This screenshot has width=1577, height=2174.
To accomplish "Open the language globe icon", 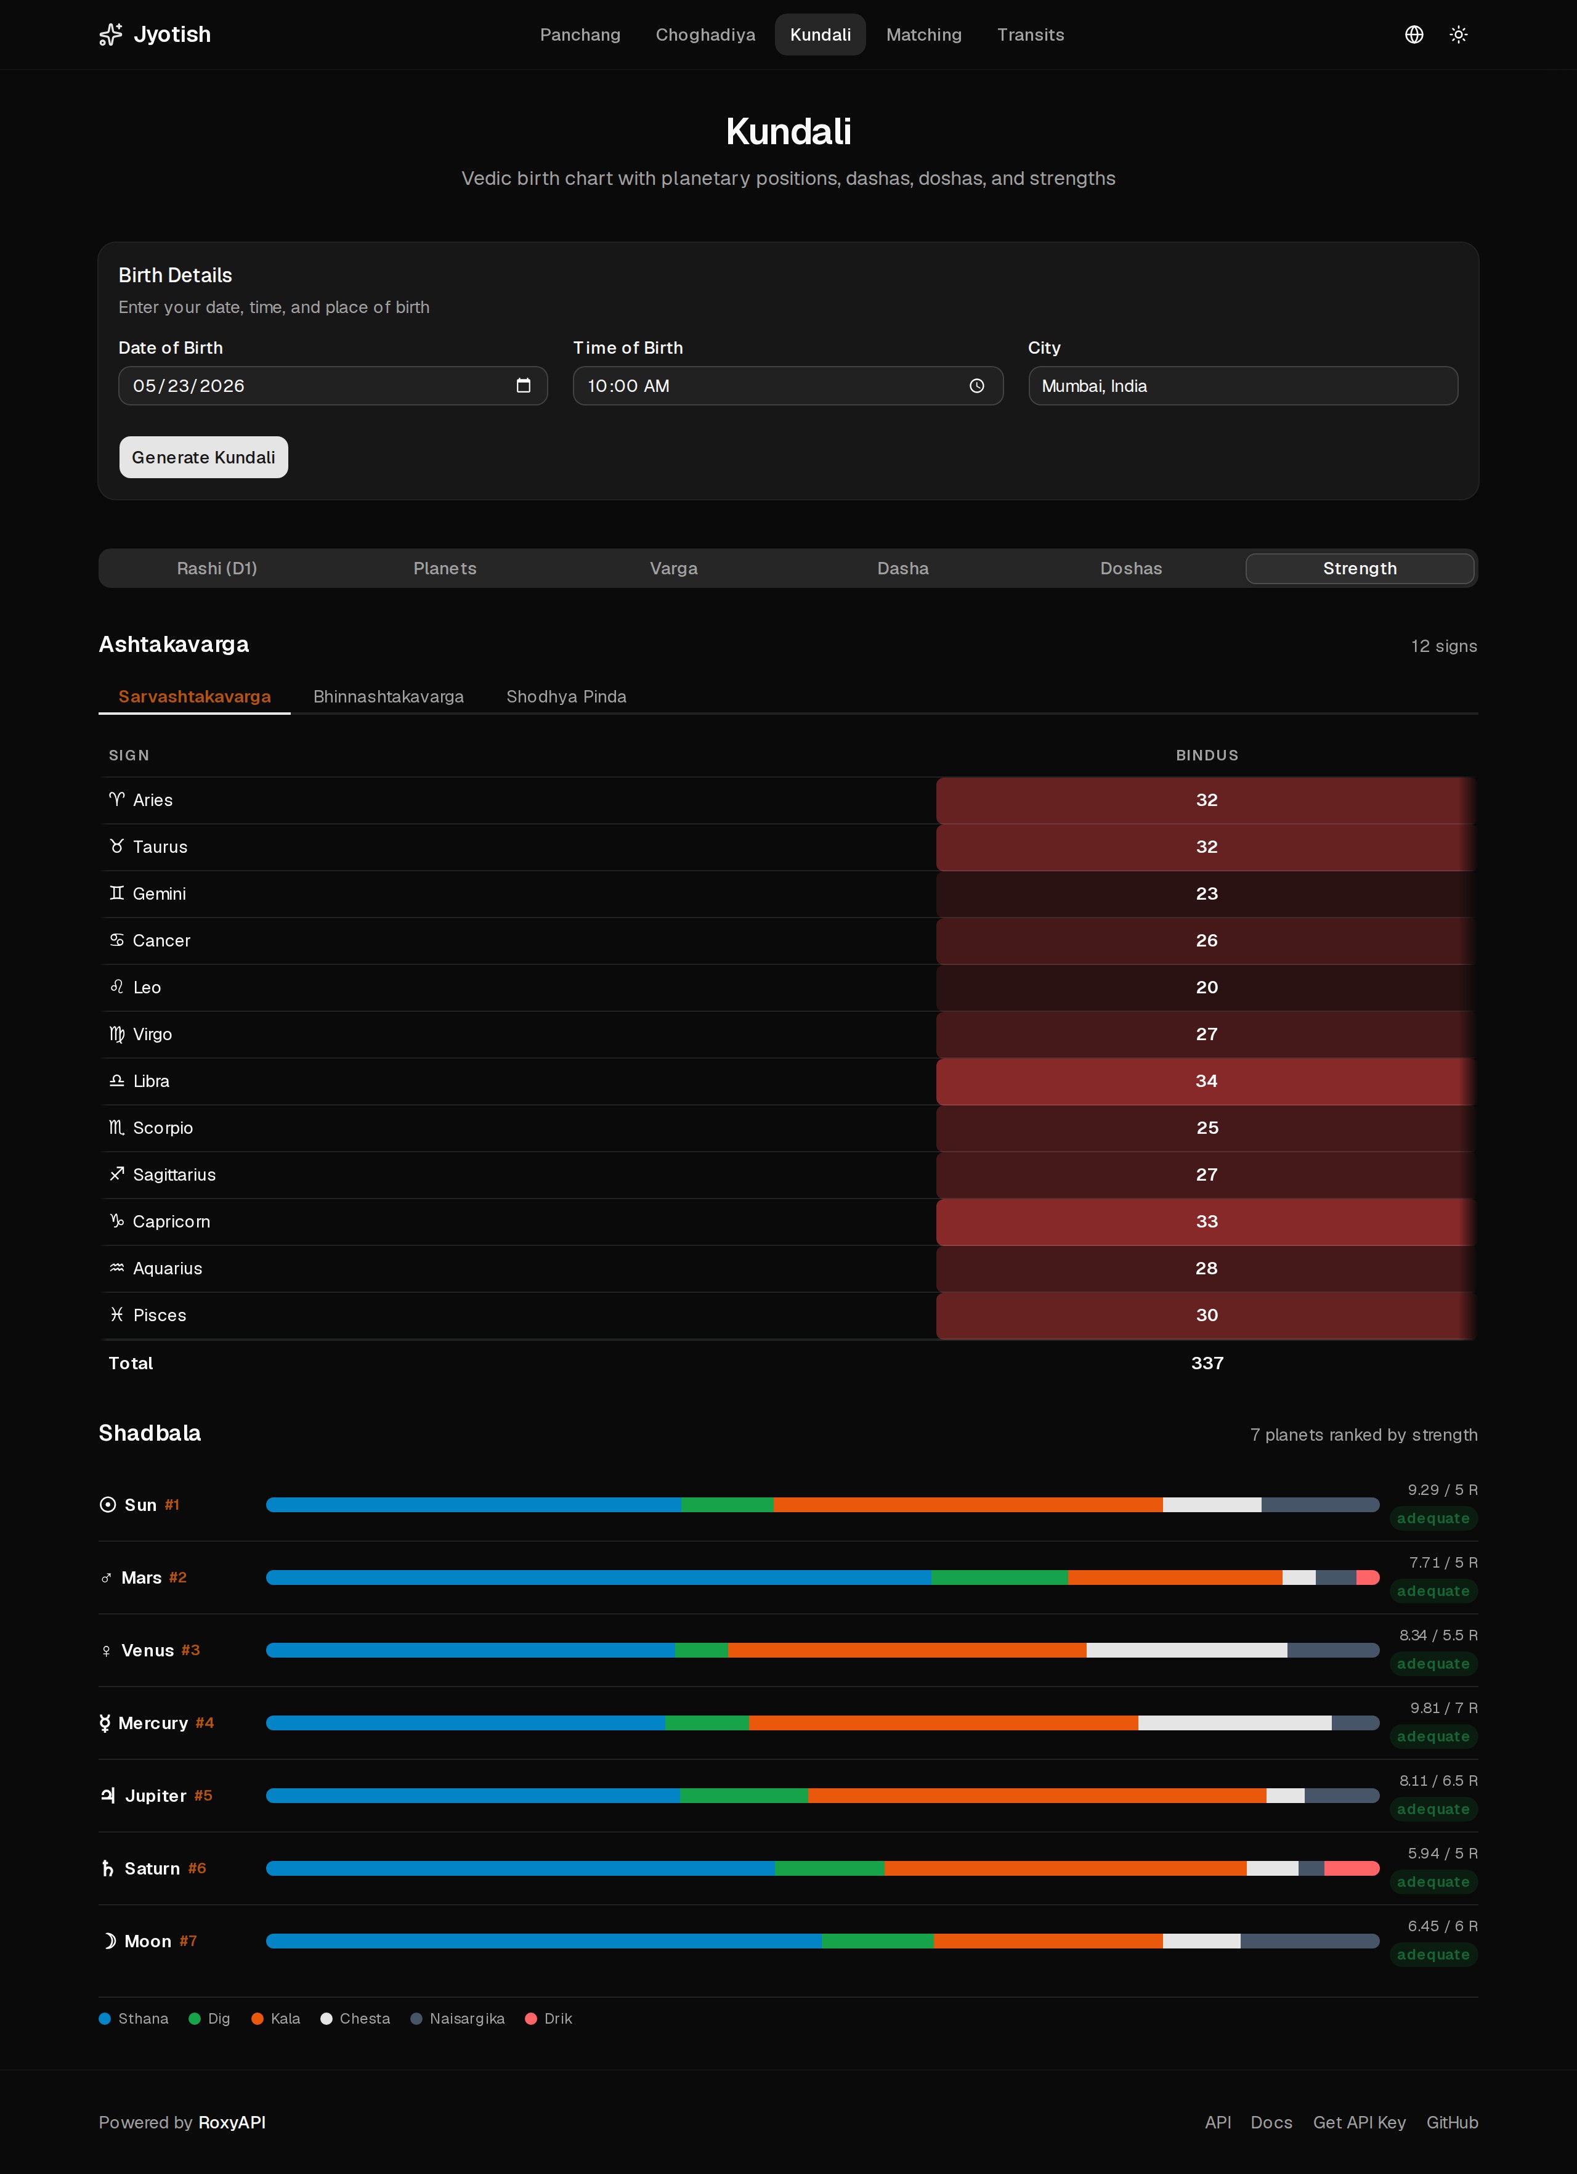I will (x=1414, y=35).
